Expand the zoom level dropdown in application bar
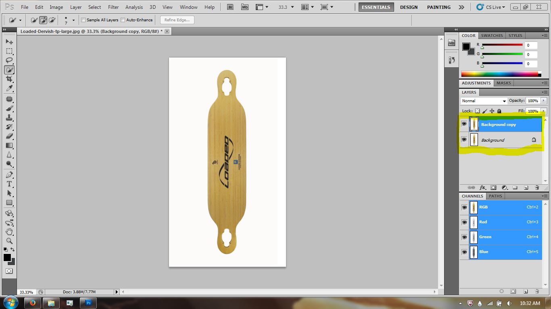Screen dimensions: 551x309 292,7
